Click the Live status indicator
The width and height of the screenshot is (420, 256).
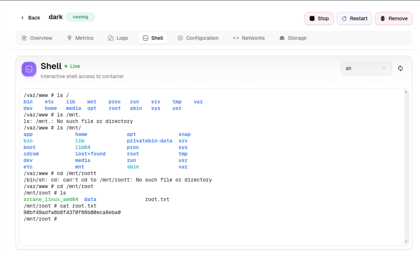[72, 66]
